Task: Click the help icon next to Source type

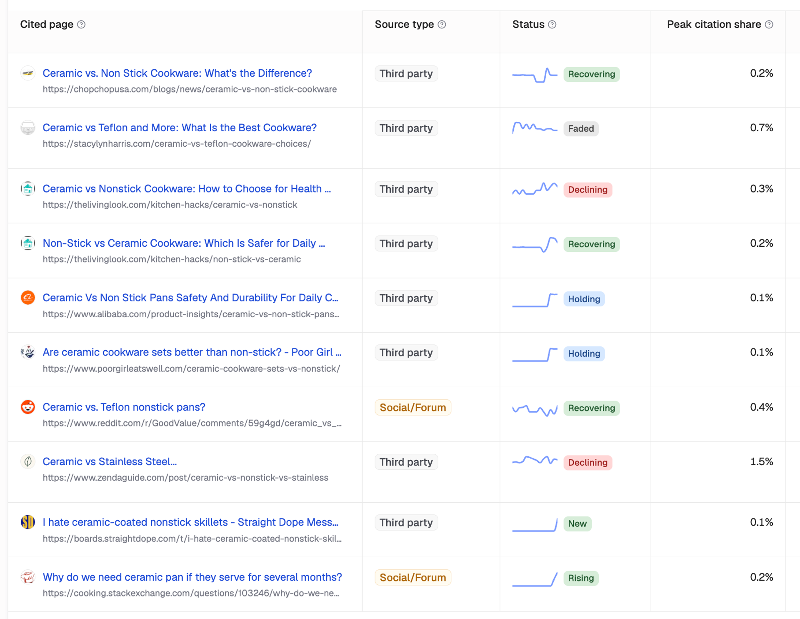Action: pyautogui.click(x=442, y=25)
